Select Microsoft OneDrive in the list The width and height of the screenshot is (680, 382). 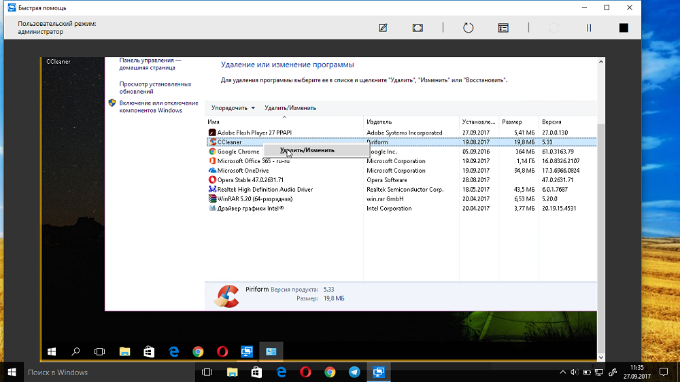[401, 171]
